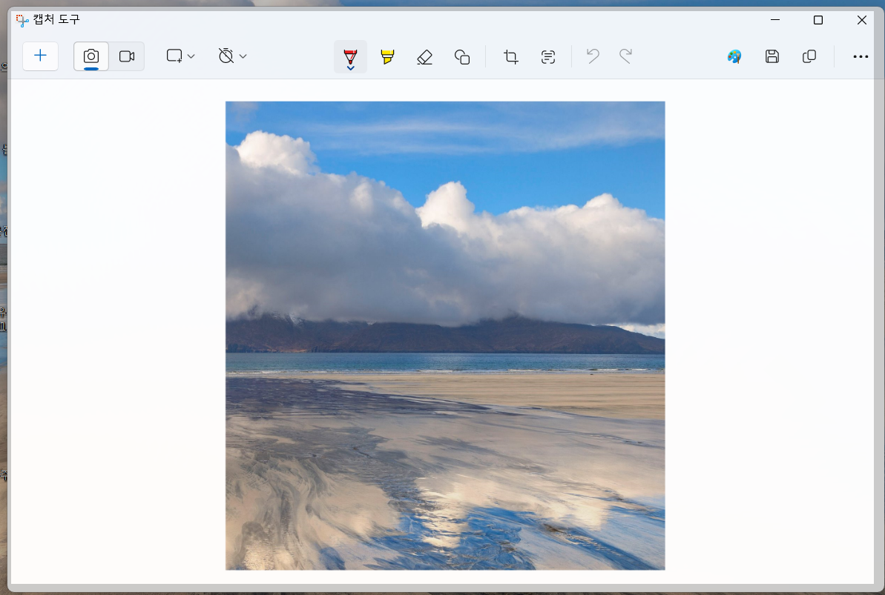This screenshot has width=885, height=595.
Task: Open the text actions tool
Action: click(x=548, y=56)
